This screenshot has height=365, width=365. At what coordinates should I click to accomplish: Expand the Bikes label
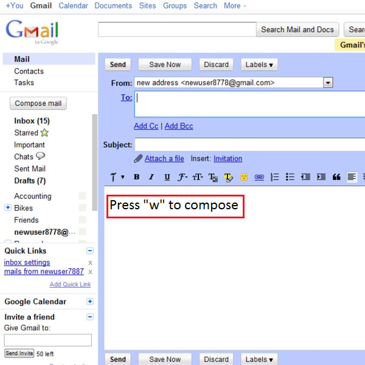[x=8, y=207]
